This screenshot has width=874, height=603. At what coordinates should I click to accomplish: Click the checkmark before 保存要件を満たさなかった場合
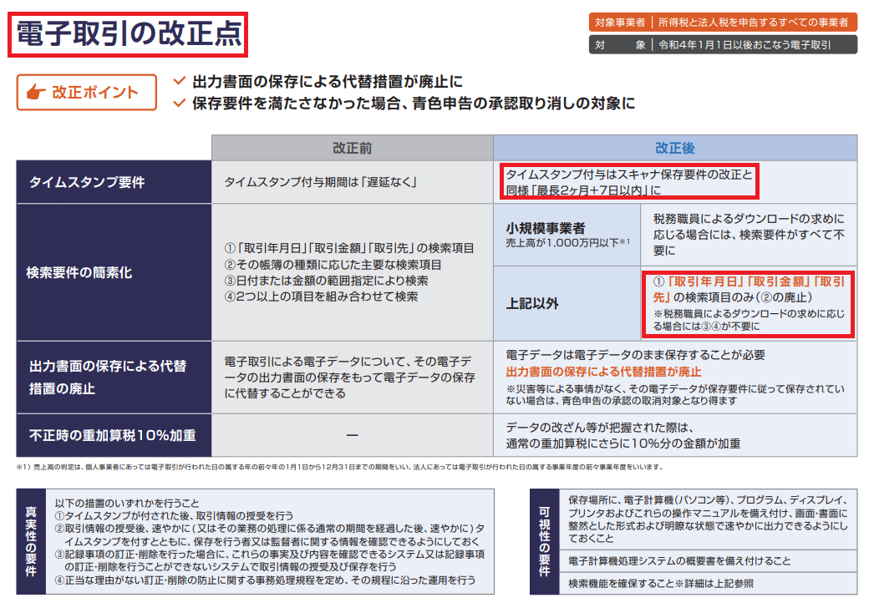[178, 104]
